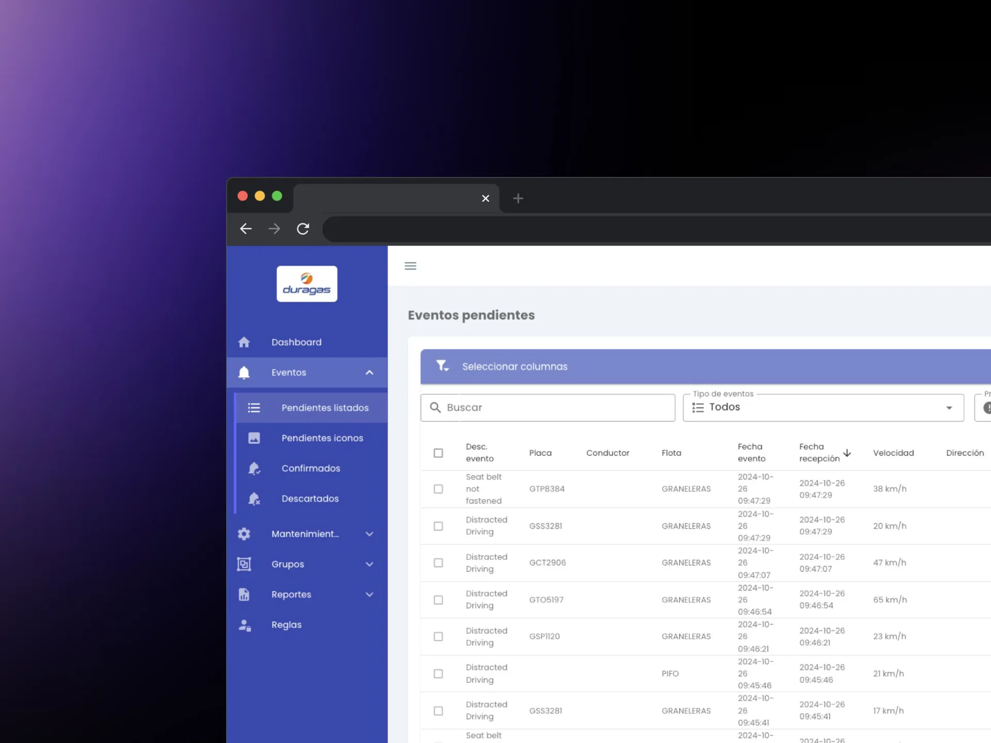Click the Confirmados bell icon

point(254,469)
